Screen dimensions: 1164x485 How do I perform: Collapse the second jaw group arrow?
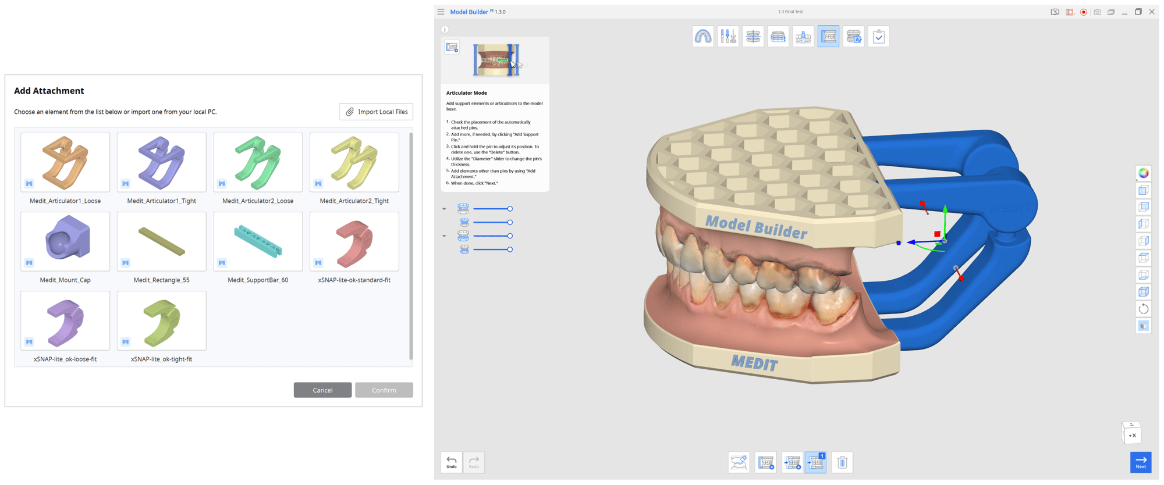click(x=445, y=236)
